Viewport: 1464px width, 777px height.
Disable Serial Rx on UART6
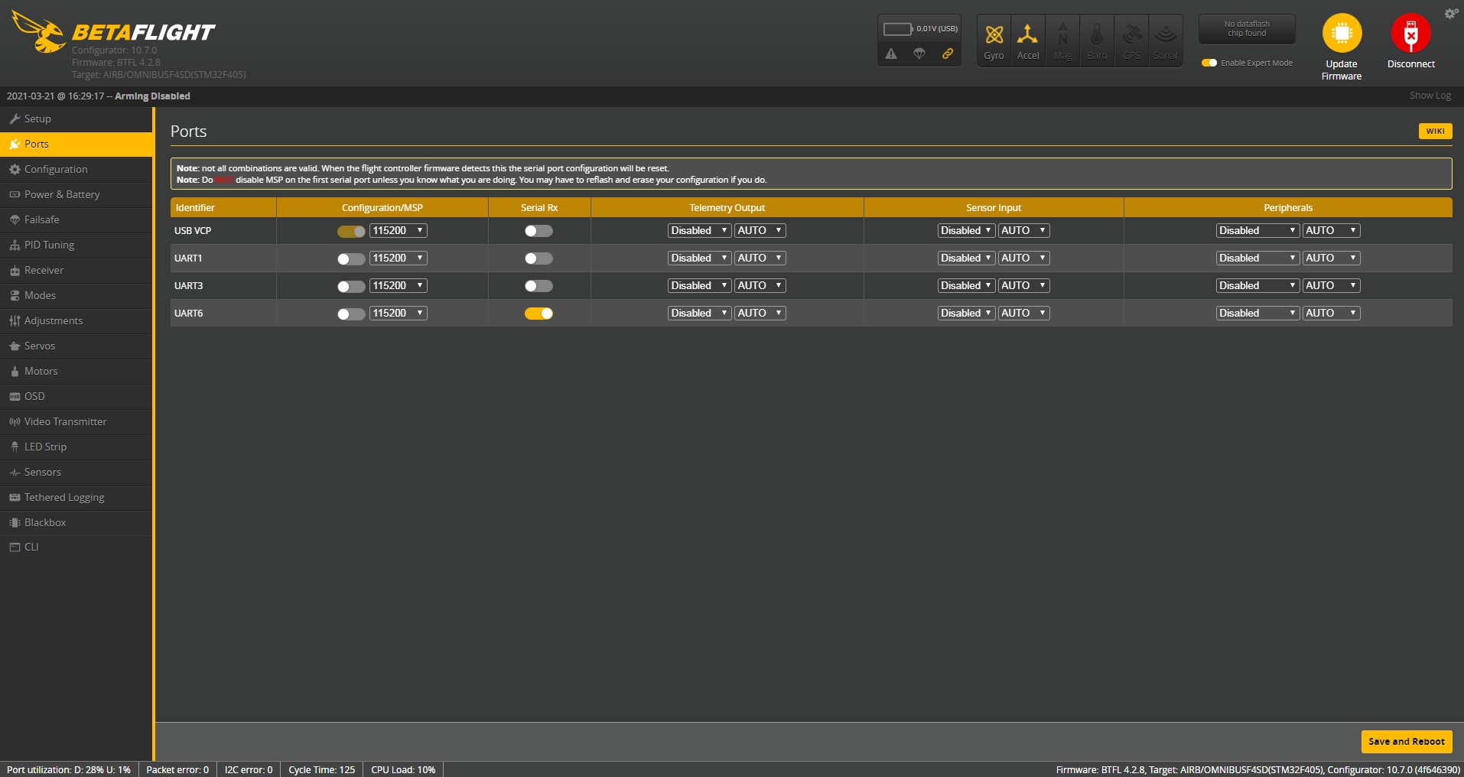[538, 314]
